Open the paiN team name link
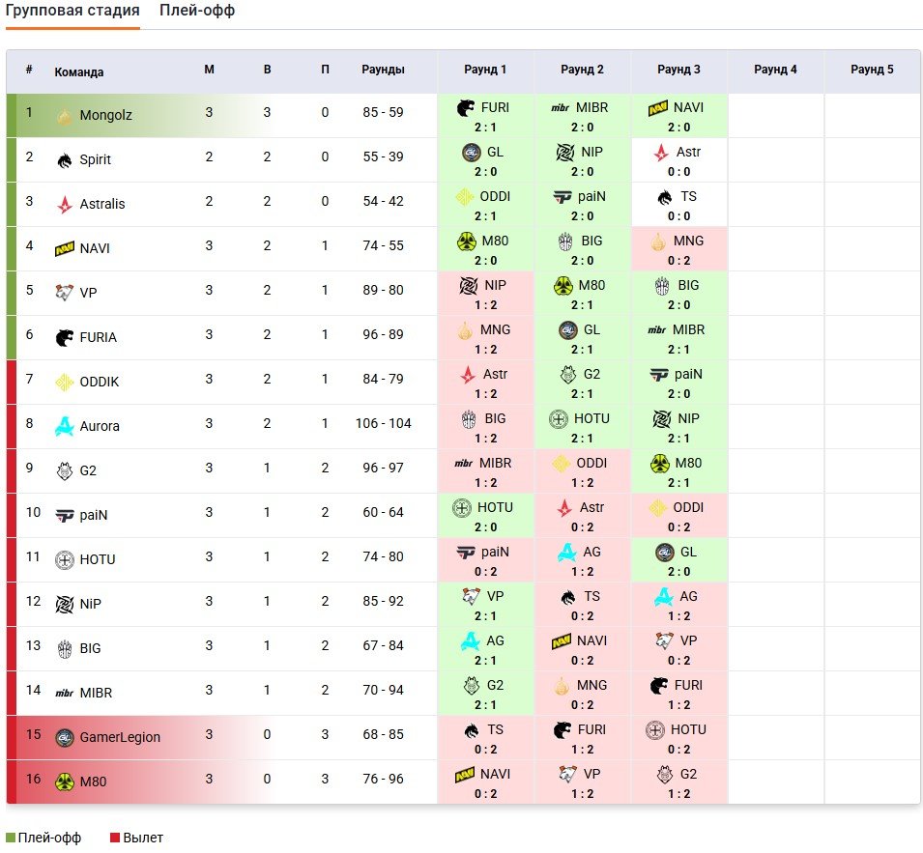This screenshot has height=853, width=923. 94,516
